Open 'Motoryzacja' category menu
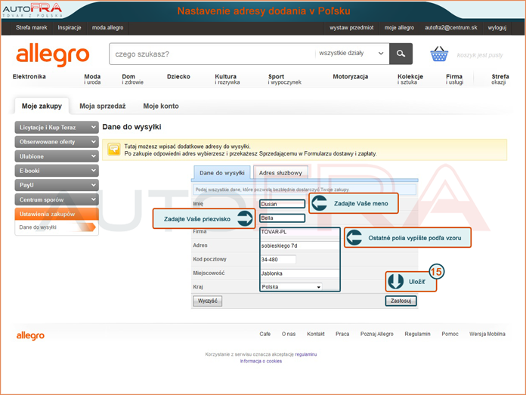The width and height of the screenshot is (526, 395). [x=350, y=76]
